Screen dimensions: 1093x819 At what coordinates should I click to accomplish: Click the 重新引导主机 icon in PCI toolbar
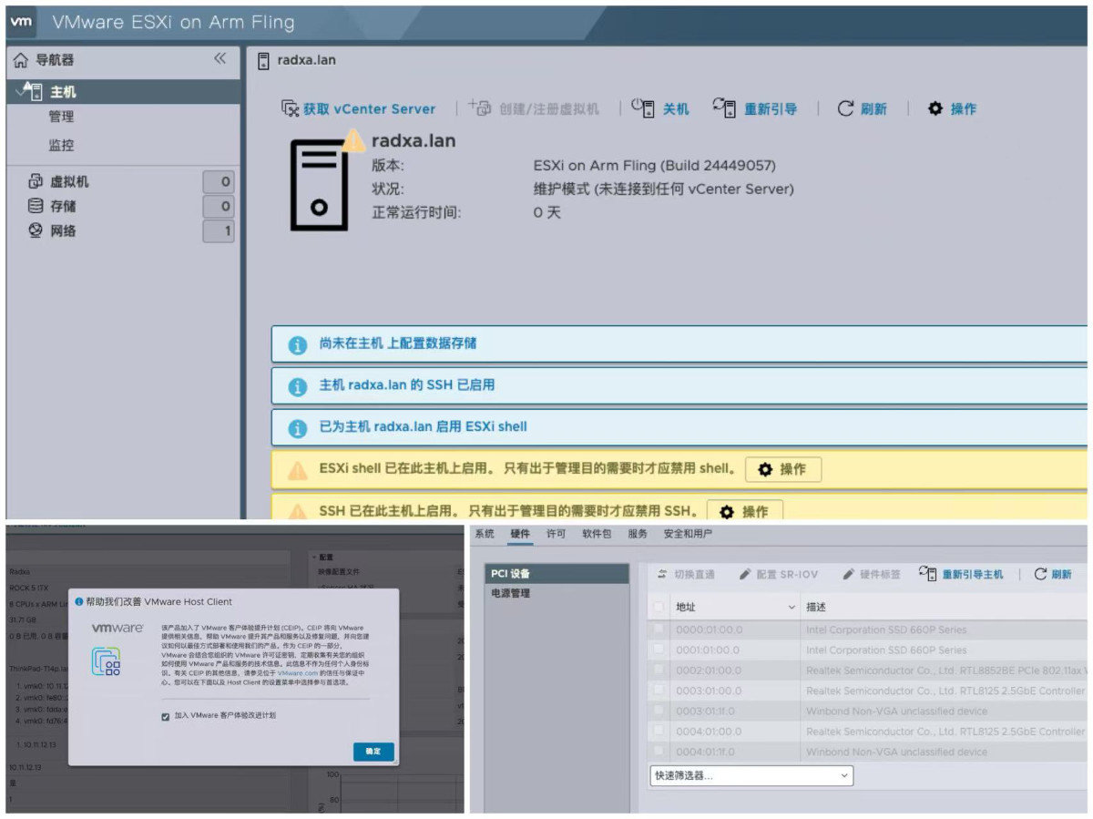click(x=928, y=574)
